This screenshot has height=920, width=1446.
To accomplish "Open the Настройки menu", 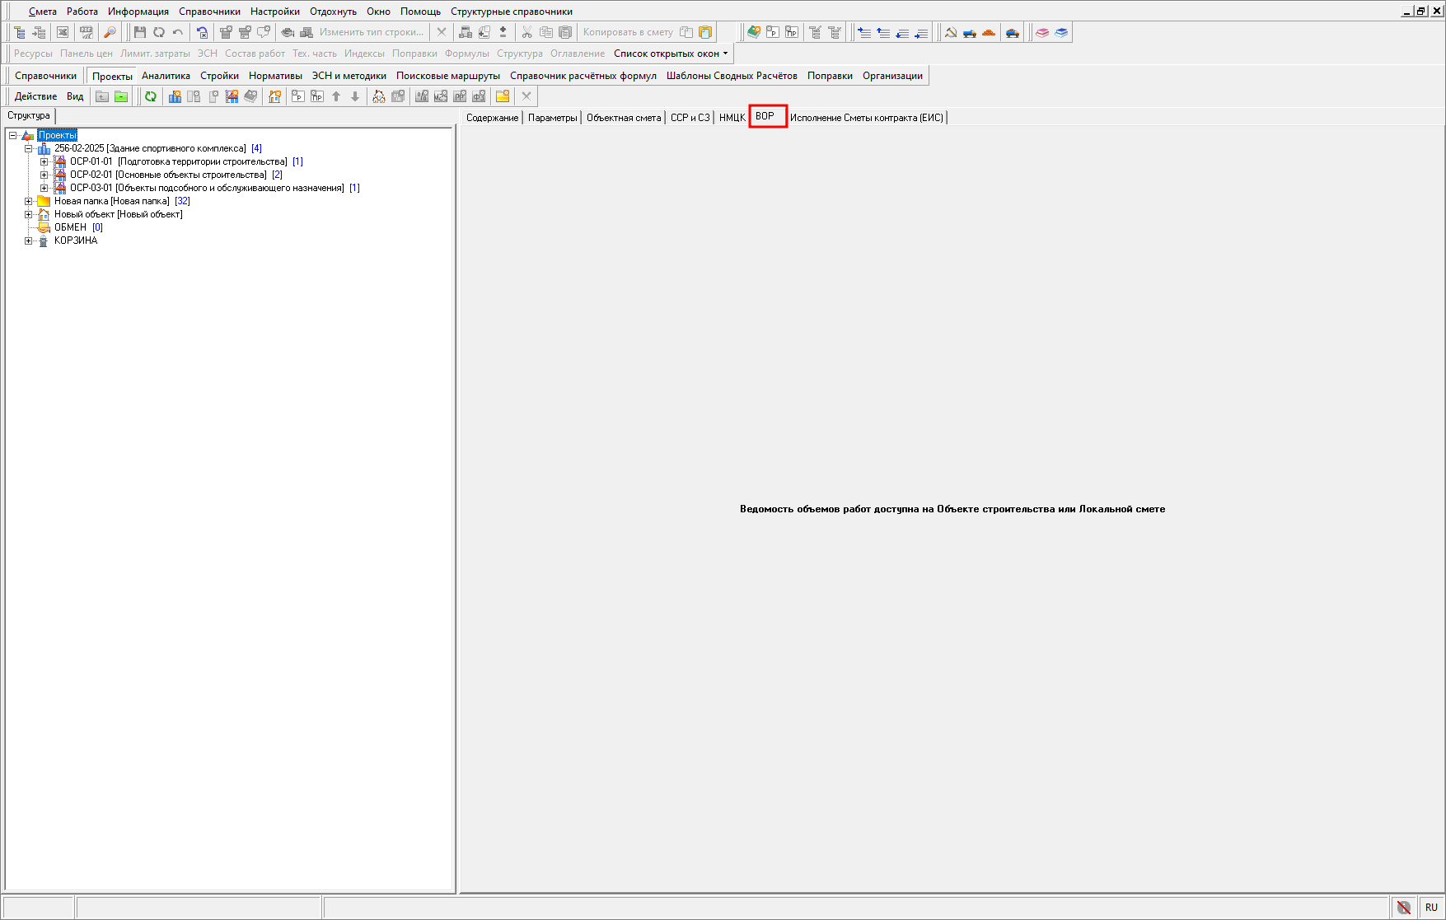I will [x=274, y=12].
